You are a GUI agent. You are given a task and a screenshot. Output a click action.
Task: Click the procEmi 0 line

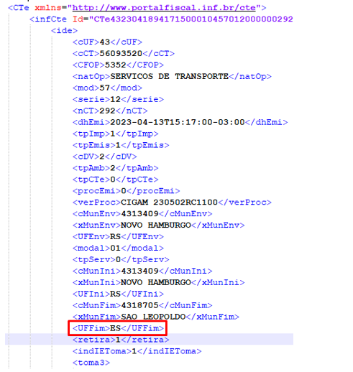click(x=126, y=191)
